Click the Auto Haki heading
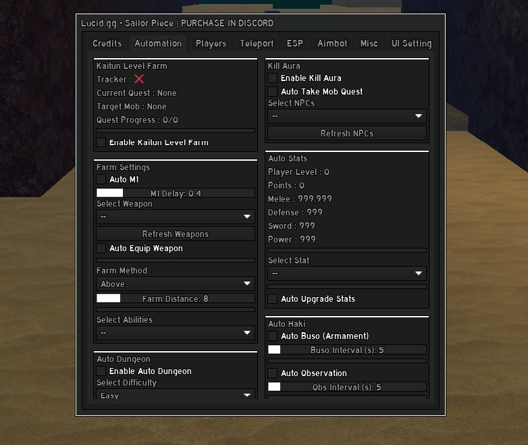Screen dimensions: 528x445 (286, 324)
